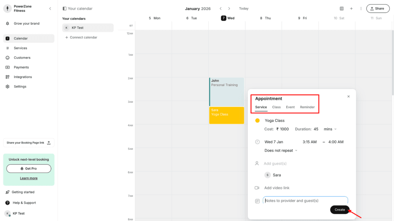Open the three-dot overflow menu near Share

[x=361, y=8]
